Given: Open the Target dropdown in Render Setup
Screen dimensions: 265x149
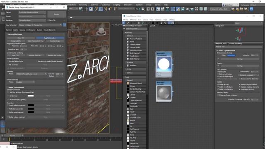Looking at the screenshot, I should coord(32,12).
